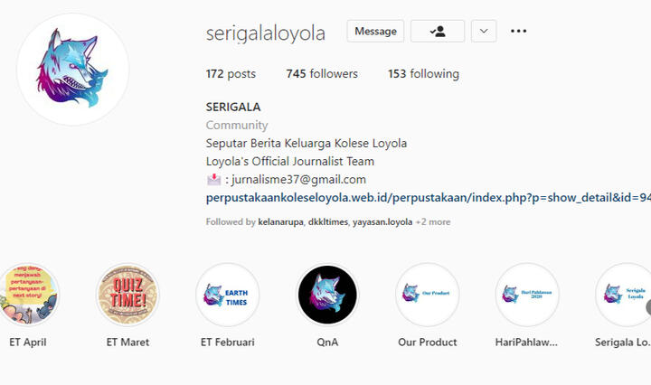The width and height of the screenshot is (651, 385).
Task: Expand the +2 more followers list
Action: point(433,222)
